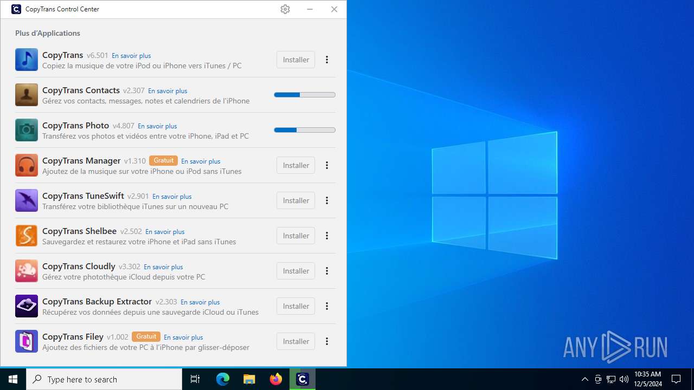
Task: Open 'En savoir plus' for CopyTrans Shelbee
Action: point(165,232)
